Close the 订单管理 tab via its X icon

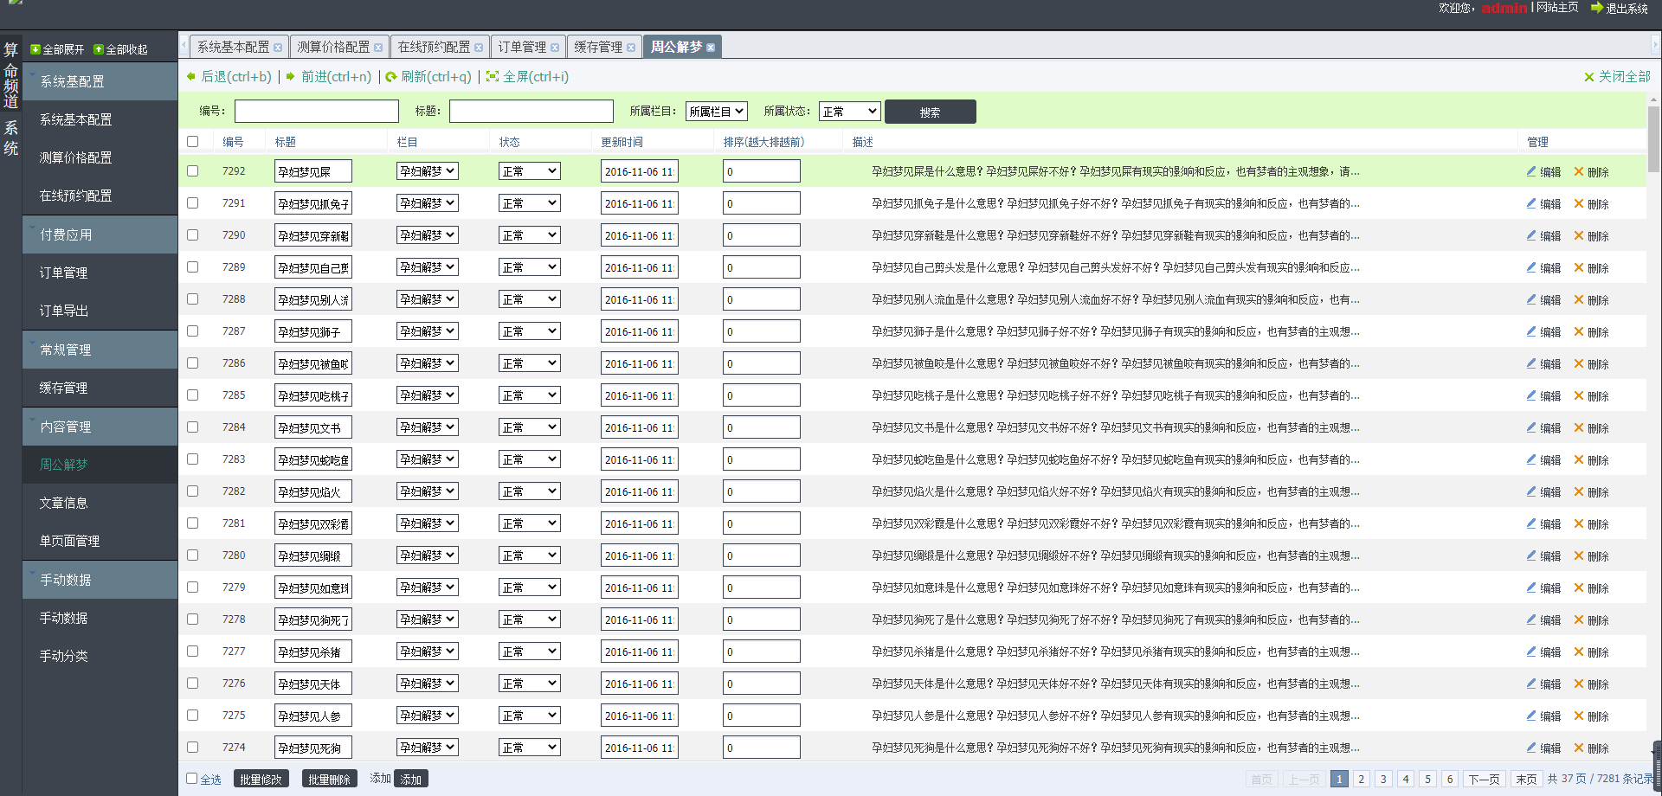point(555,48)
